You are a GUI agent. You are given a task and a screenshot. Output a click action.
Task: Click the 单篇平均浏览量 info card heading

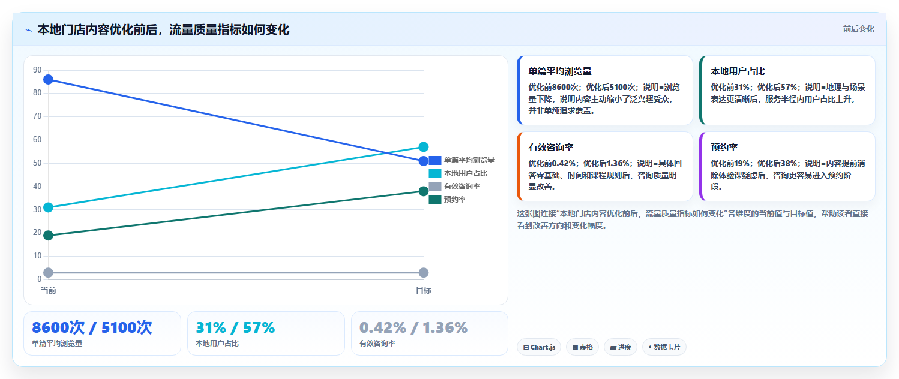coord(560,71)
